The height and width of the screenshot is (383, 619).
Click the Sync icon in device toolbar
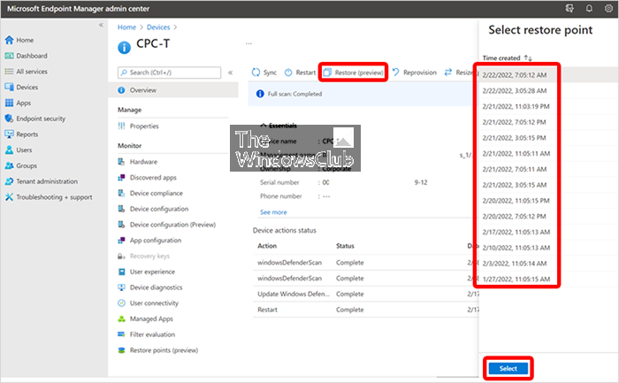point(256,73)
